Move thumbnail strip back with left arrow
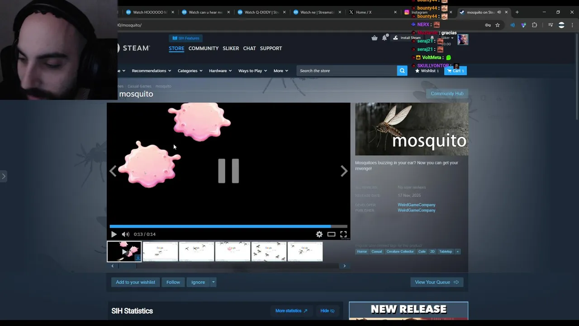 113,266
